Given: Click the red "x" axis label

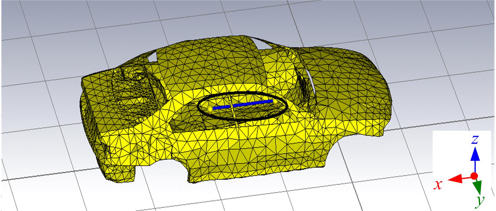Looking at the screenshot, I should (x=438, y=185).
